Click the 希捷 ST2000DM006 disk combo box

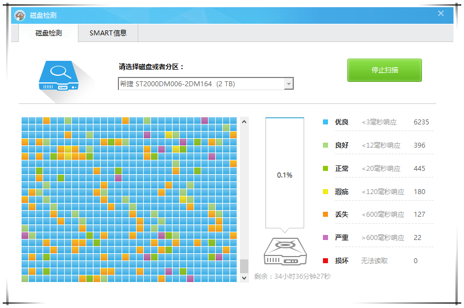click(x=201, y=83)
